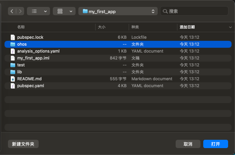235x155 pixels.
Task: Sort by the 大小 column header
Action: pos(101,27)
